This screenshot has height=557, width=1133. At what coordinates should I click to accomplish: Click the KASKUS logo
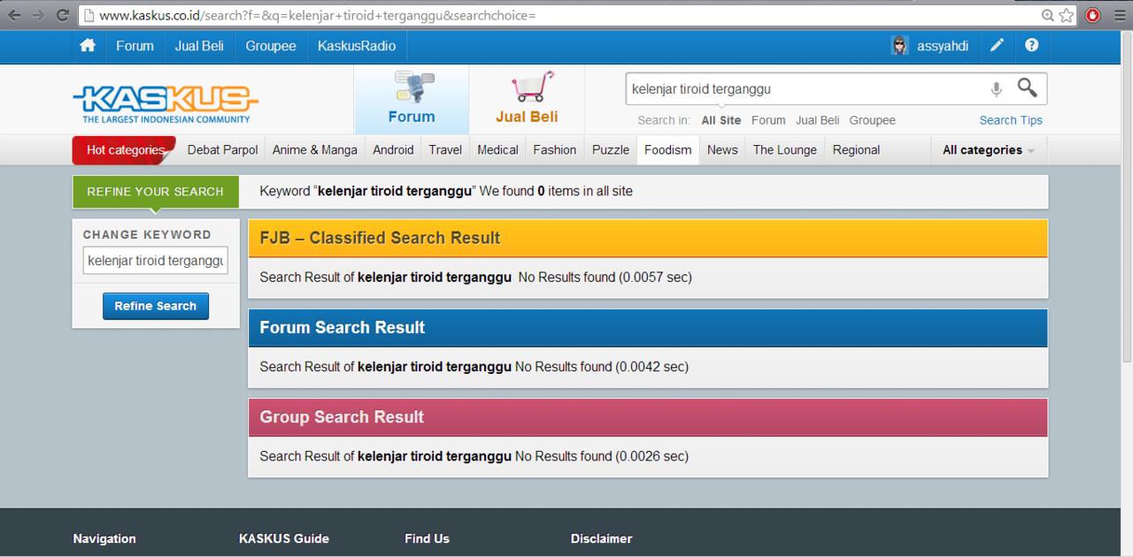165,103
